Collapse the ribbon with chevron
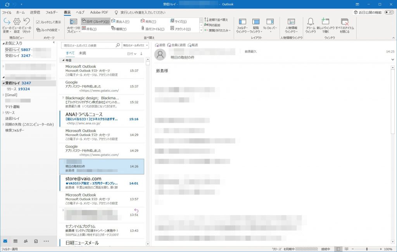This screenshot has height=252, width=397. pos(394,38)
